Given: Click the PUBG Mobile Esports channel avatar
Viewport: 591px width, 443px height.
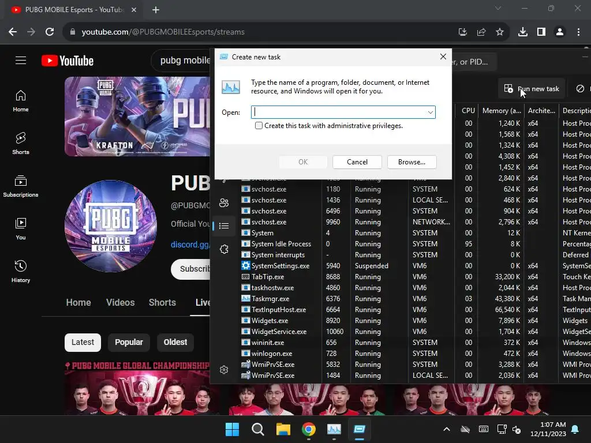Looking at the screenshot, I should point(111,226).
